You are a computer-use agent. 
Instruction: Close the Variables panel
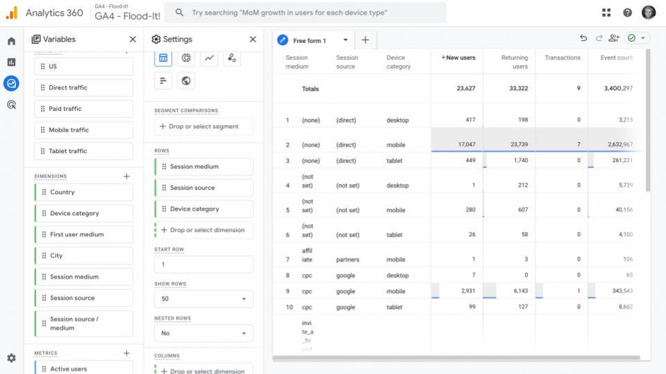coord(133,39)
